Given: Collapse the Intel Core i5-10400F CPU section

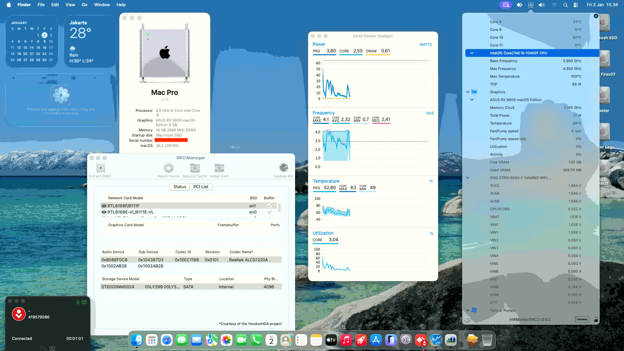Looking at the screenshot, I should pyautogui.click(x=472, y=53).
